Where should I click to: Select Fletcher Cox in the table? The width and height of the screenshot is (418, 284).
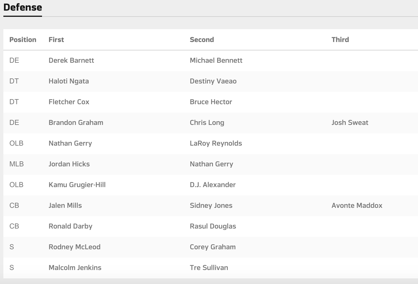(69, 102)
